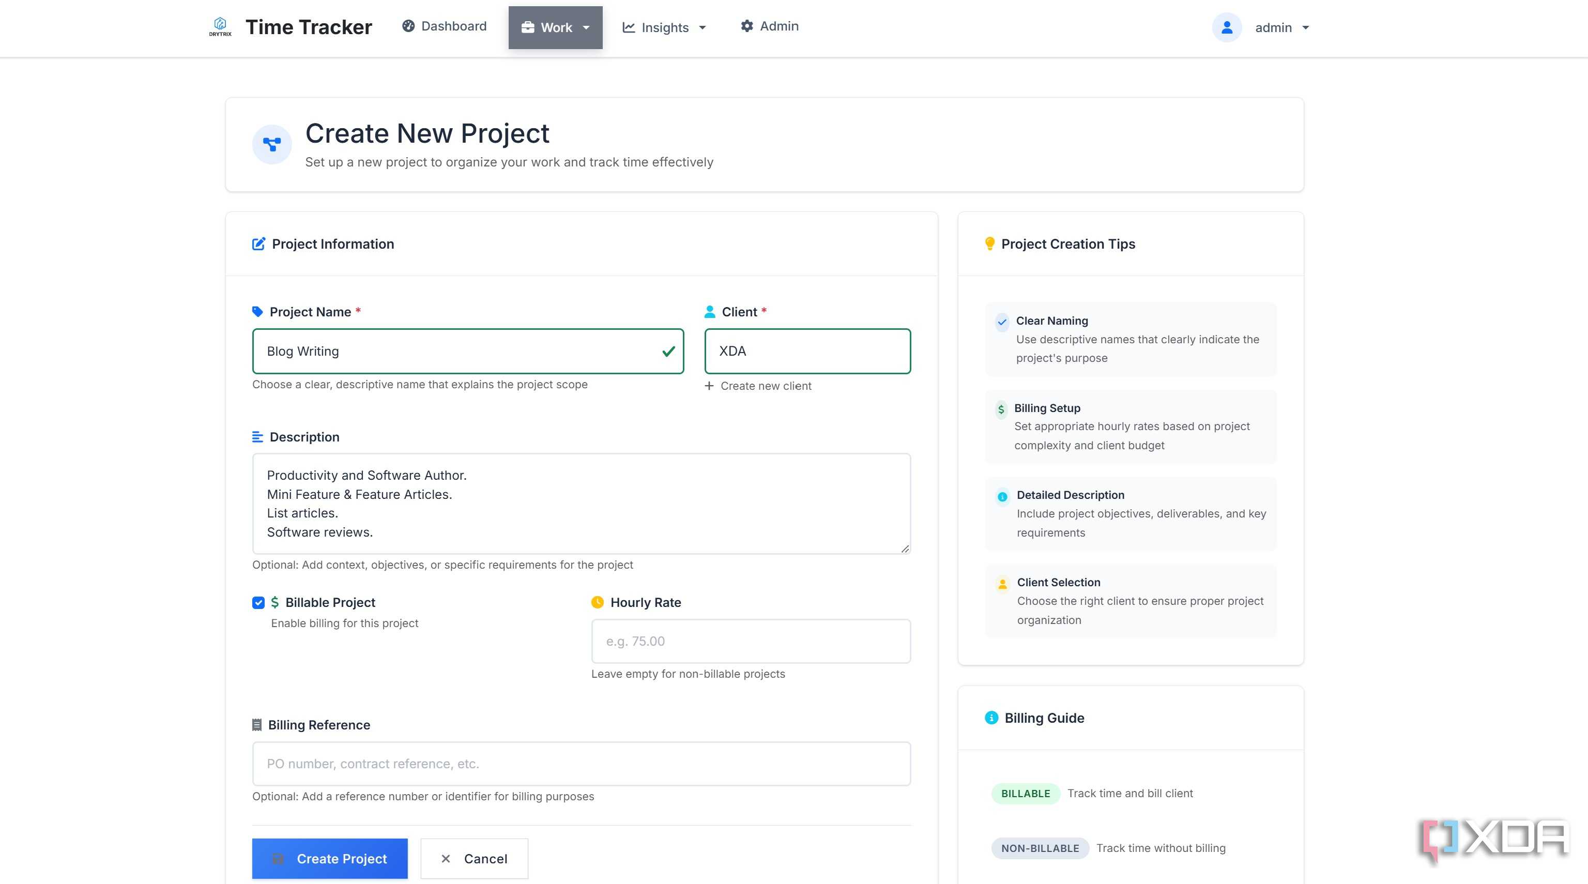Click the green checkmark in Project Name field

point(668,352)
